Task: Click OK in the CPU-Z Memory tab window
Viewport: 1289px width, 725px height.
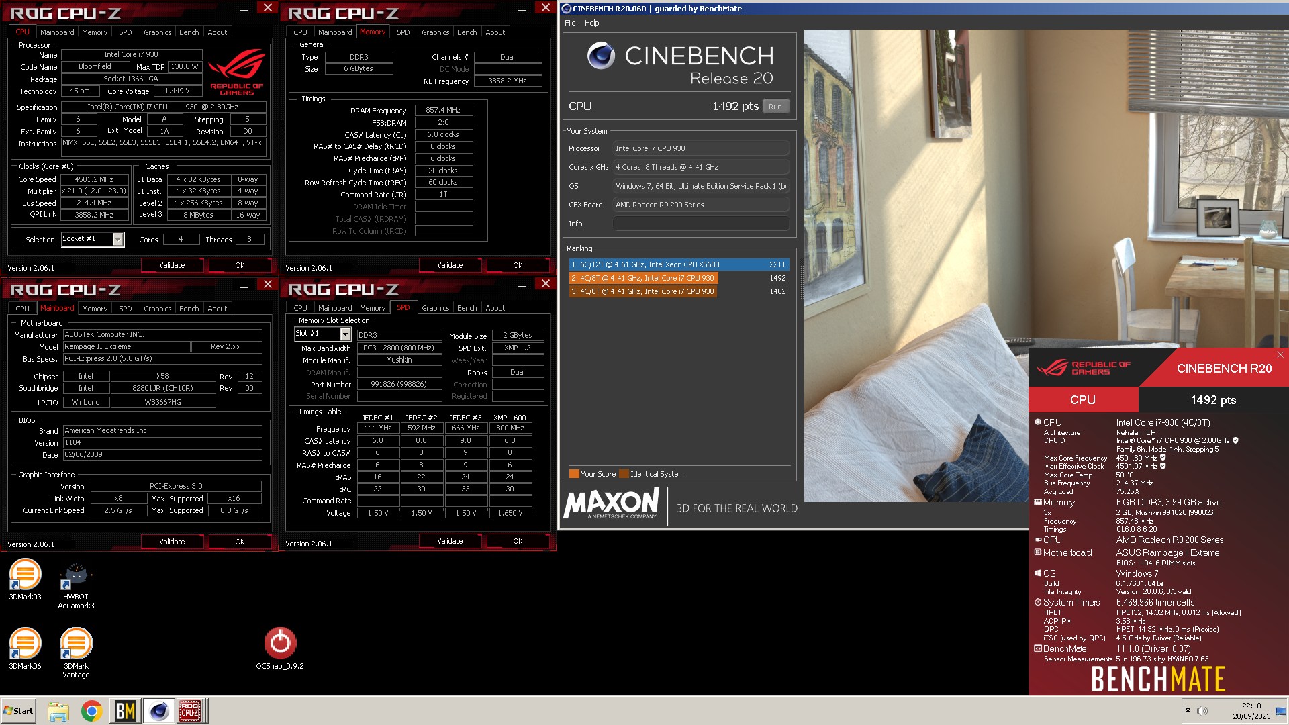Action: [x=518, y=265]
